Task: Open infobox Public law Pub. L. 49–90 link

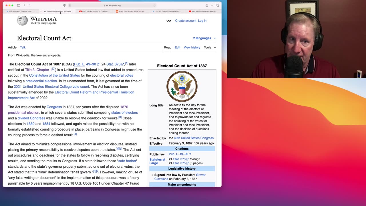Action: point(180,154)
